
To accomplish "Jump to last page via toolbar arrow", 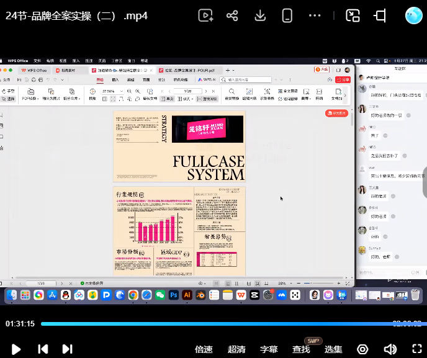I will point(213,91).
